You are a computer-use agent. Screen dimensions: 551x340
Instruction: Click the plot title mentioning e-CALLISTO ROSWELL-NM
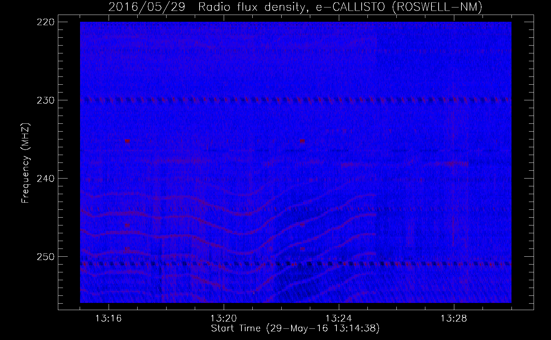click(295, 7)
